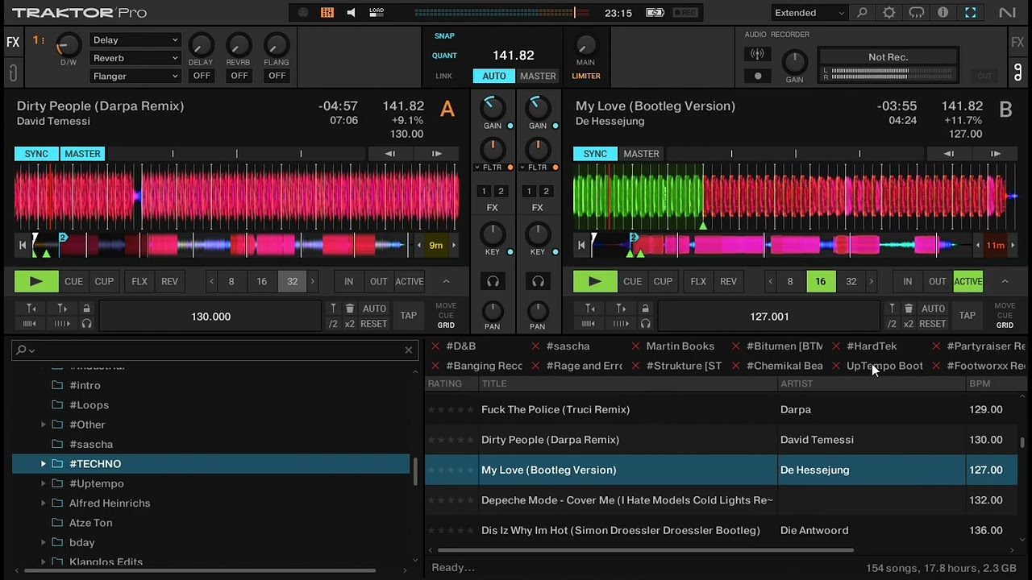
Task: Delete the grid marker with deck A trash icon
Action: point(350,309)
